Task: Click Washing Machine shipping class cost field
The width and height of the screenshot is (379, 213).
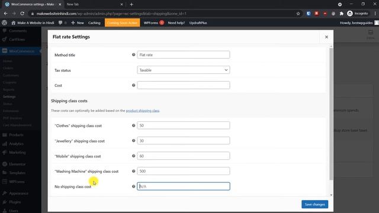Action: pos(183,171)
